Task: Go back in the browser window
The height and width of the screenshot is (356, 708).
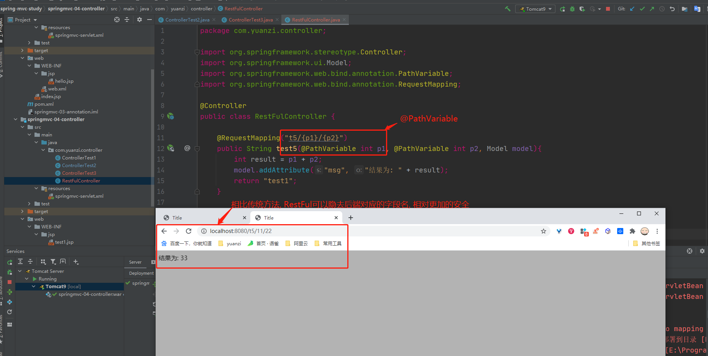Action: coord(164,231)
